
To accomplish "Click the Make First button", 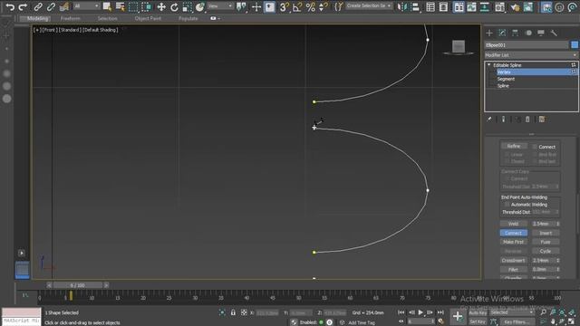I will [514, 242].
